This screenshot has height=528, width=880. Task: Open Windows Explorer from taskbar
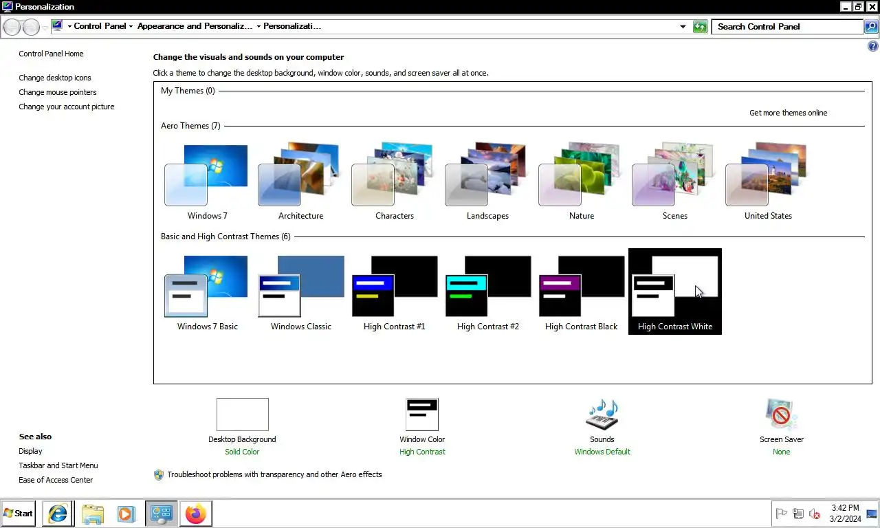[92, 514]
